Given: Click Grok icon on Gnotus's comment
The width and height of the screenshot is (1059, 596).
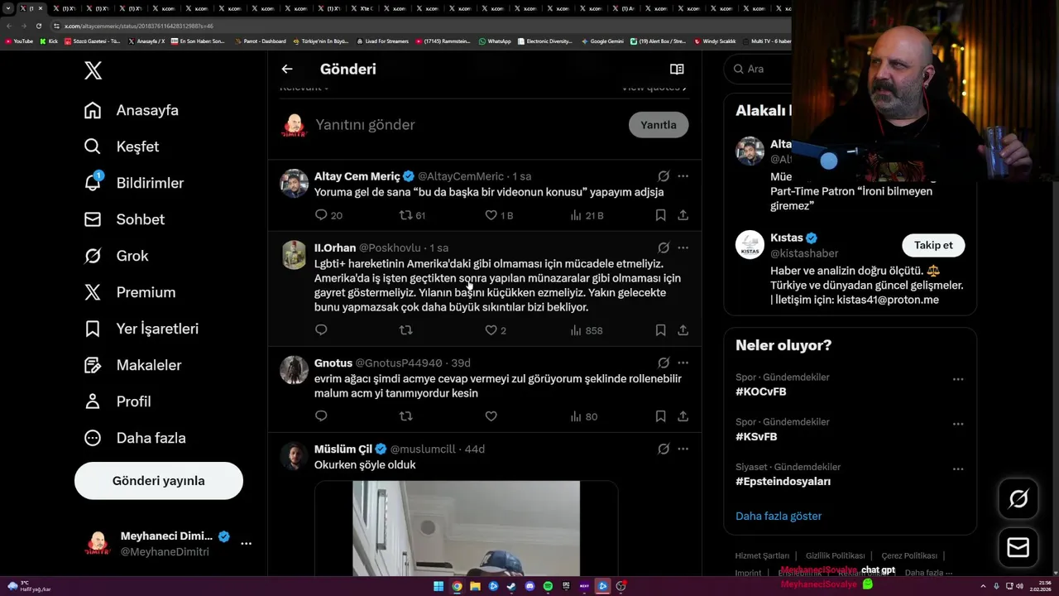Looking at the screenshot, I should point(664,363).
